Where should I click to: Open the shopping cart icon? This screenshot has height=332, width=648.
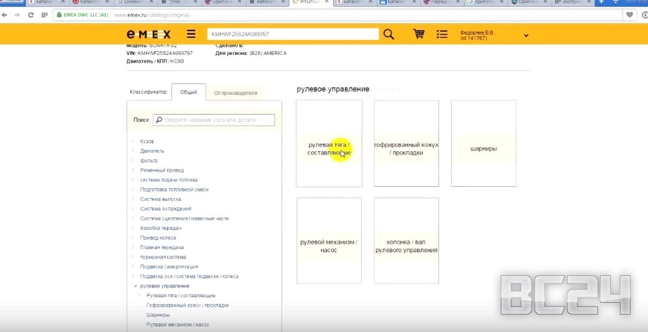(x=419, y=34)
